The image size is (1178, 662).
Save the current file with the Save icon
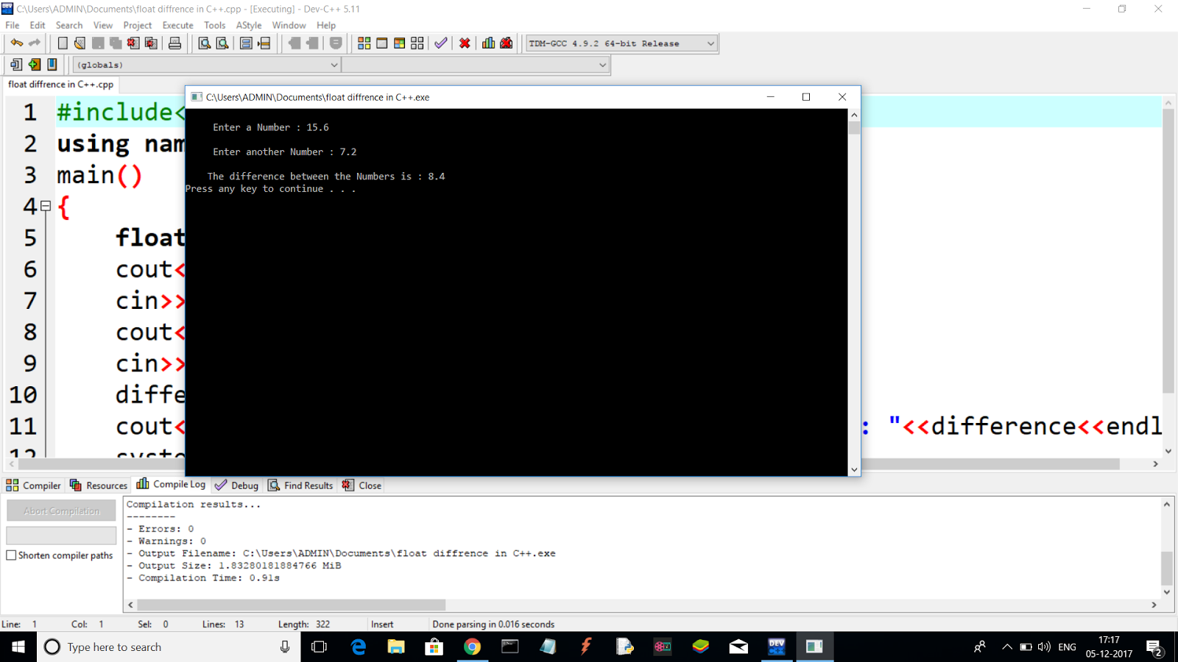pyautogui.click(x=97, y=43)
